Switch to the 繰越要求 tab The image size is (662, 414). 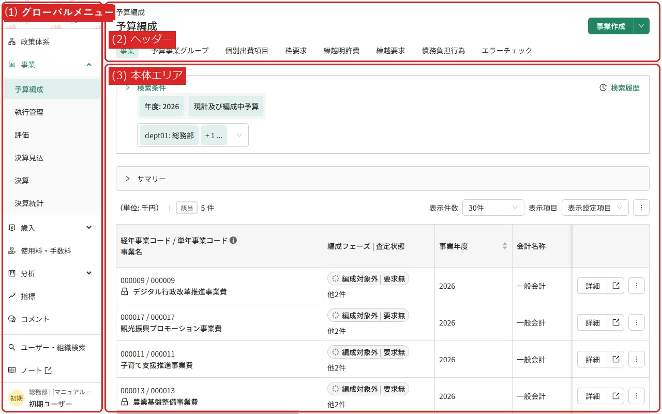coord(390,51)
